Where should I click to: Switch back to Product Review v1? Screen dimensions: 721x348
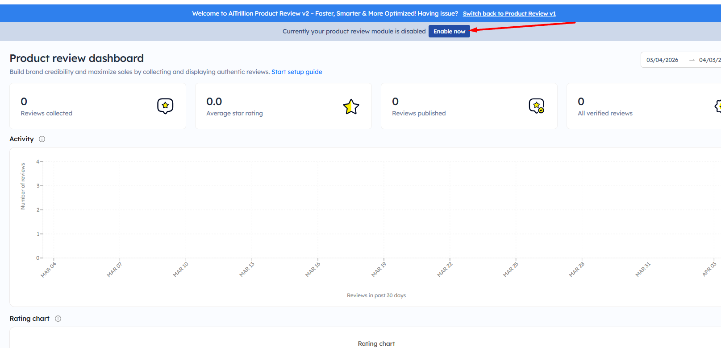click(x=509, y=13)
